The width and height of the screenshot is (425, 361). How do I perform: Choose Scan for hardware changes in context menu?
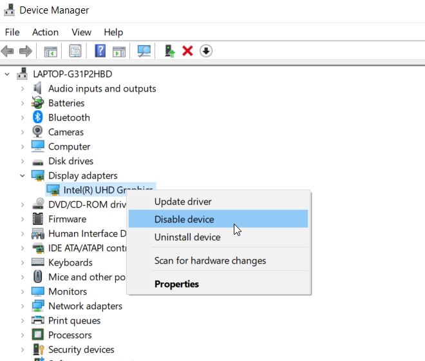click(x=218, y=260)
